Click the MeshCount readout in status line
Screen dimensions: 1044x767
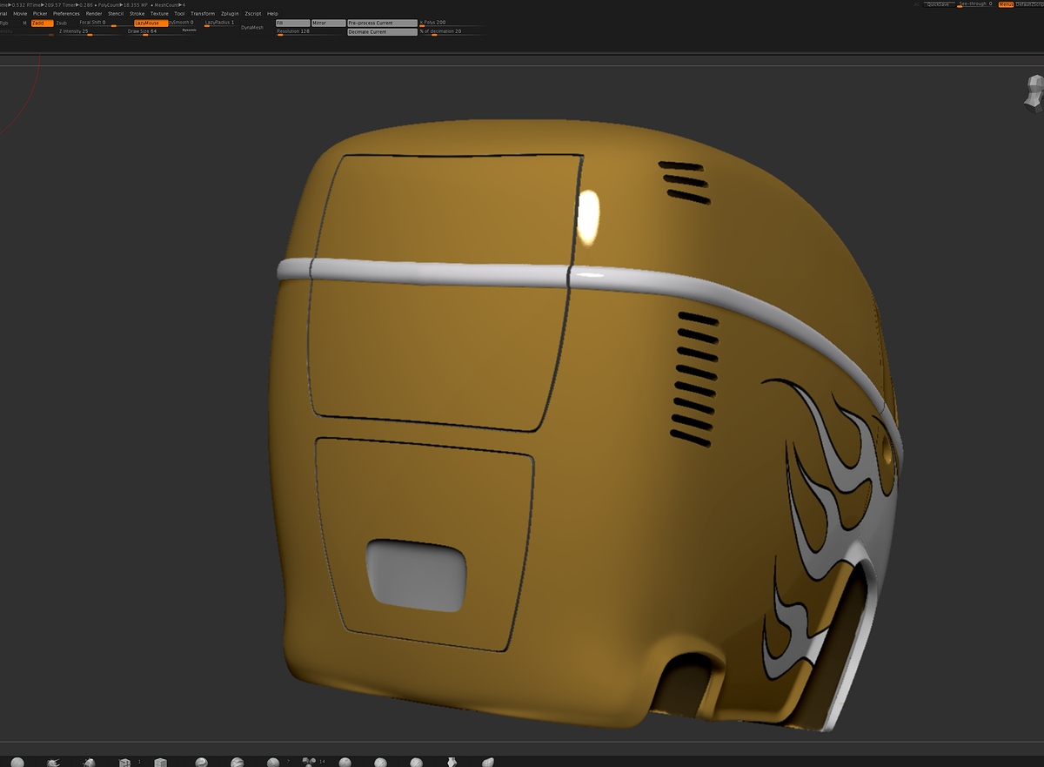tap(169, 5)
